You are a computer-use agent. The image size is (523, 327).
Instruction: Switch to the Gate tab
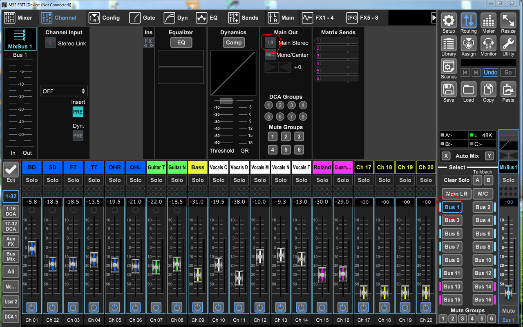(x=143, y=18)
